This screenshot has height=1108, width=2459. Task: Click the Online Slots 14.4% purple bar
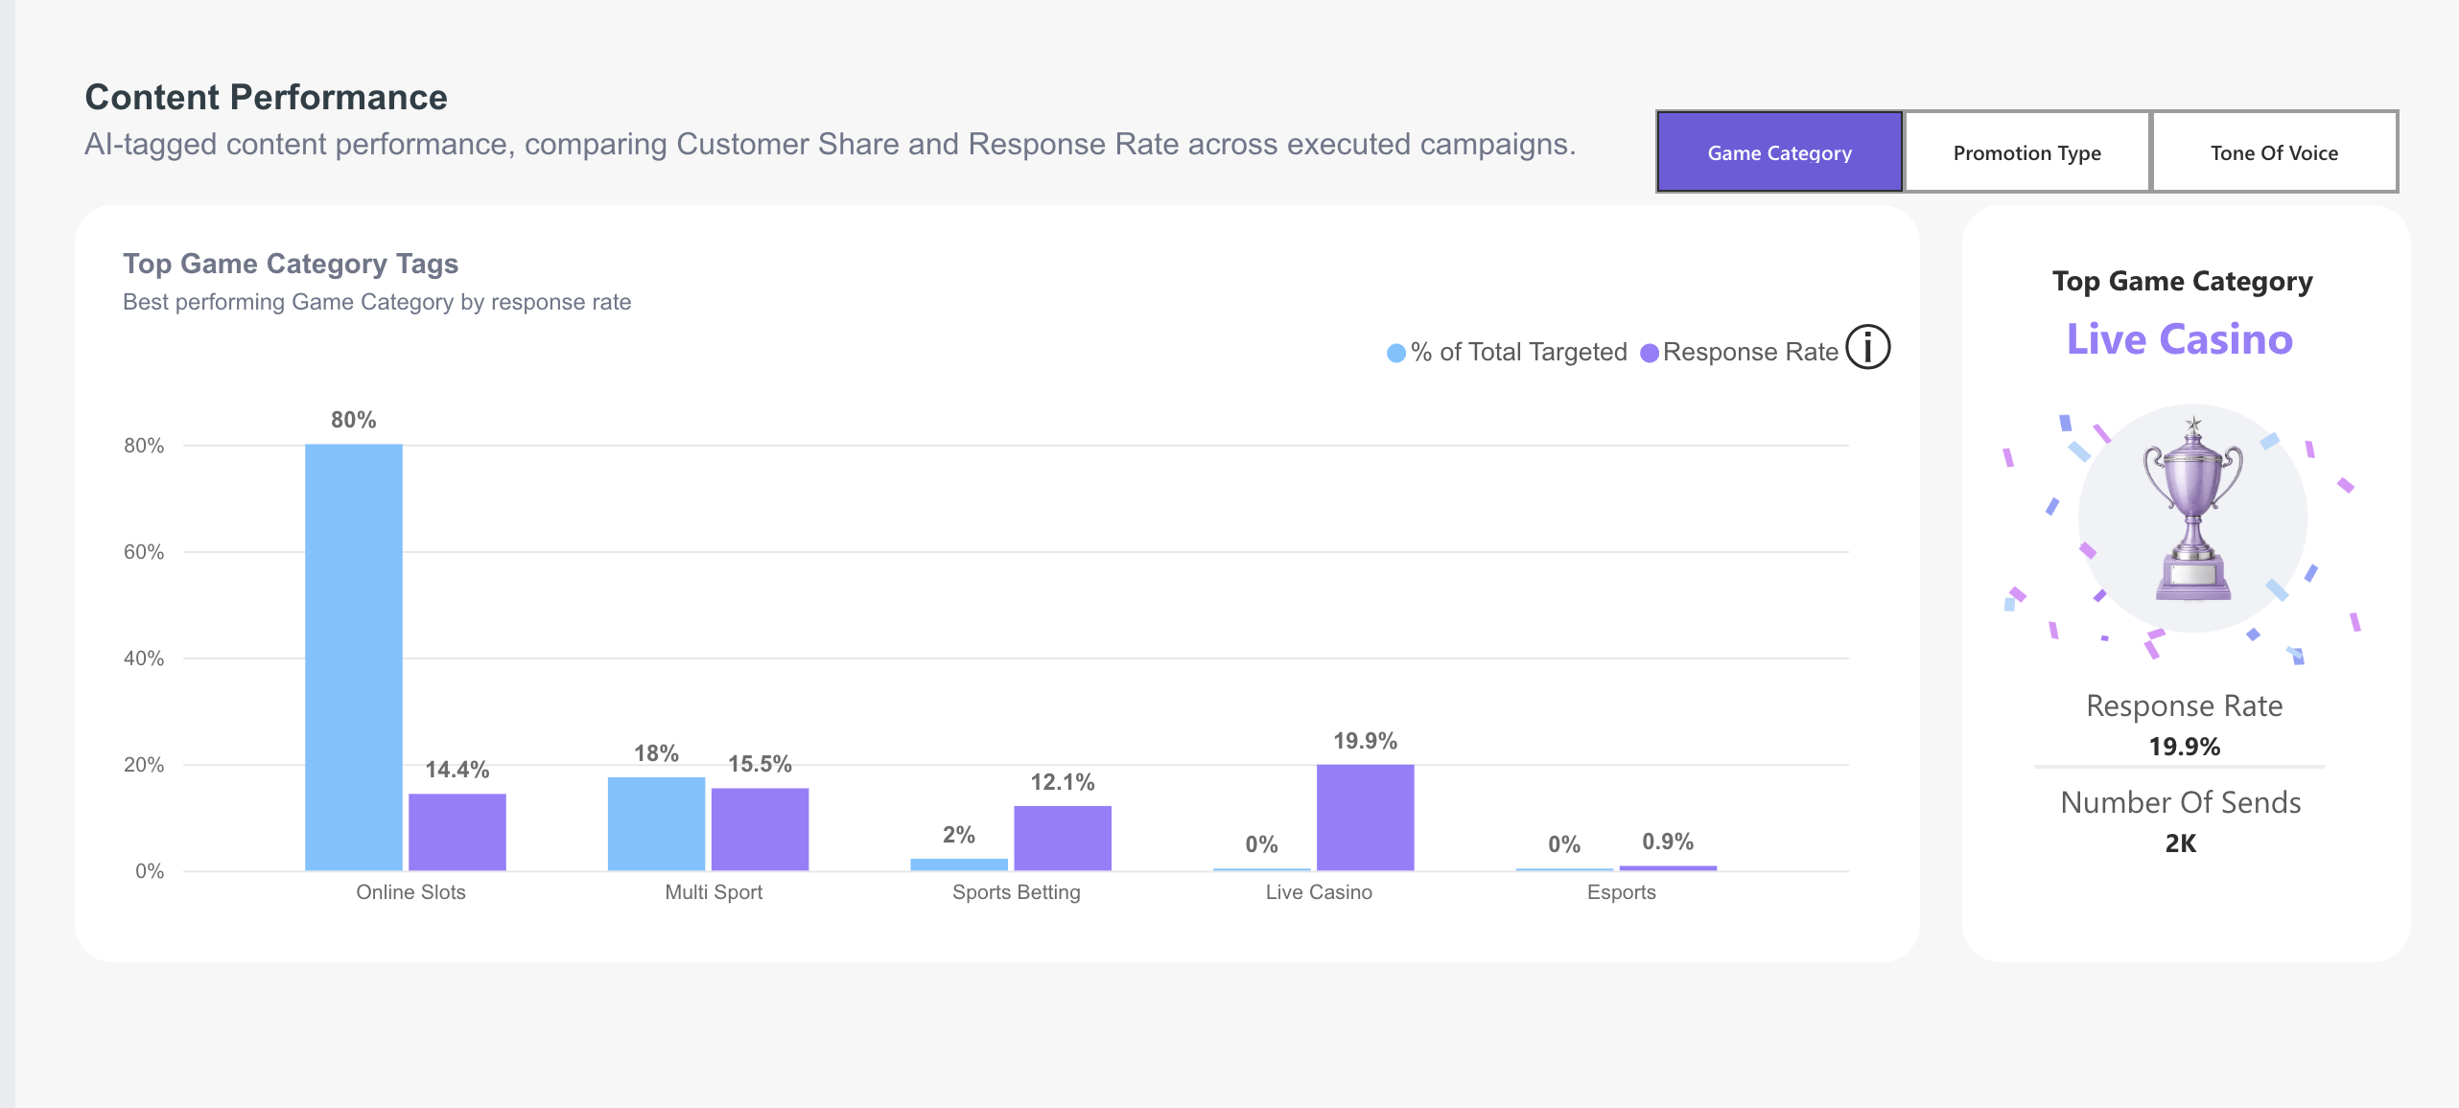click(x=457, y=832)
